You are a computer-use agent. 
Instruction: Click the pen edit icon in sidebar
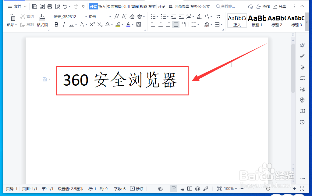pyautogui.click(x=302, y=56)
